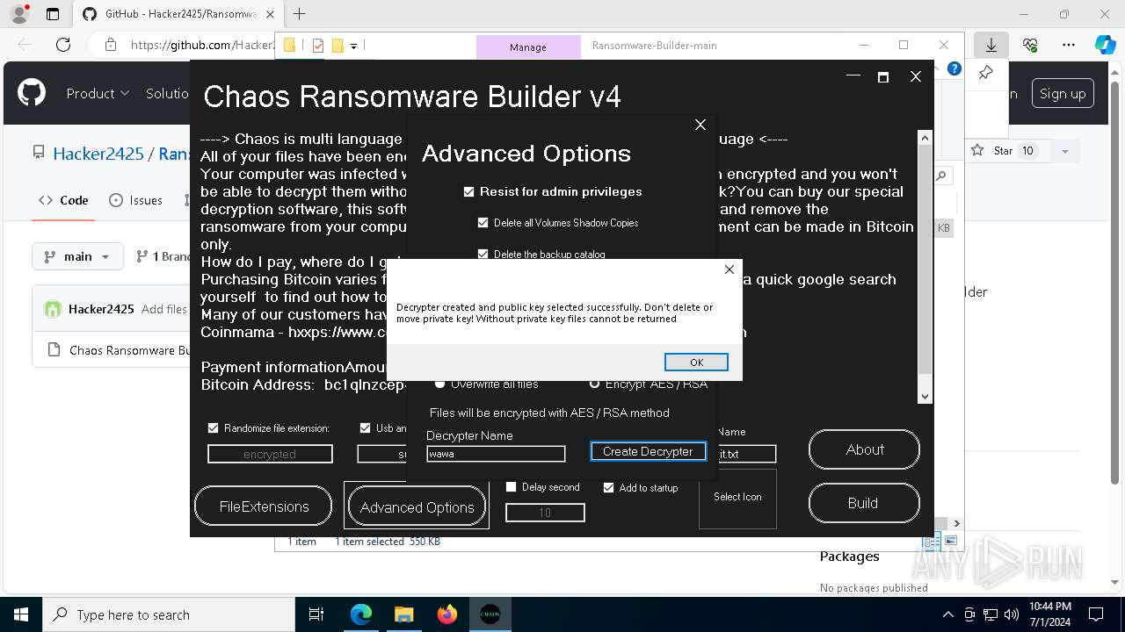The width and height of the screenshot is (1125, 632).
Task: Open Edge Browser essentials heart icon
Action: [x=1030, y=45]
